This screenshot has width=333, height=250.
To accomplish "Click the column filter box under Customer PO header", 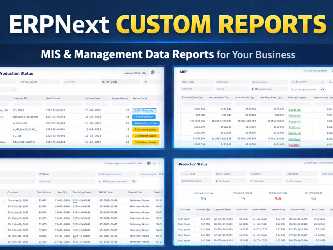I will (x=27, y=104).
